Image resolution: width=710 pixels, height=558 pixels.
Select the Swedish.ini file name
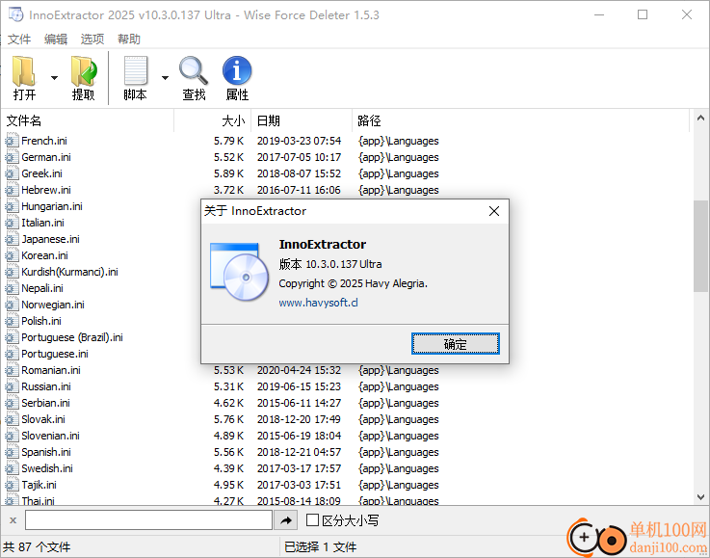pyautogui.click(x=47, y=468)
